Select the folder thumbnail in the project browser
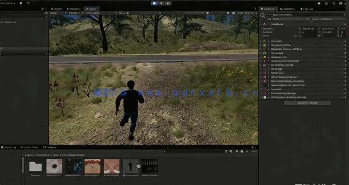Screen dimensions: 349x185 (35, 166)
